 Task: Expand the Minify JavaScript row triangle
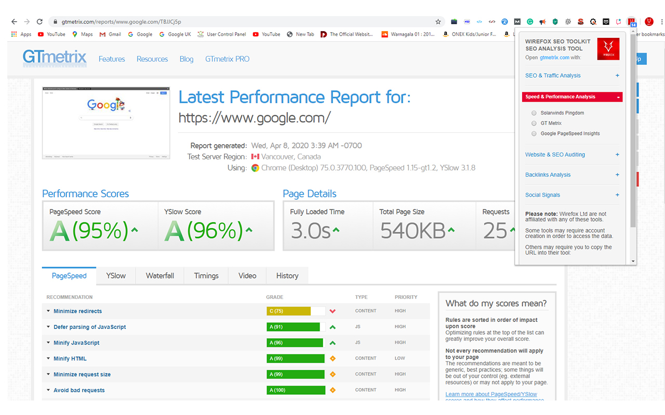[x=48, y=343]
